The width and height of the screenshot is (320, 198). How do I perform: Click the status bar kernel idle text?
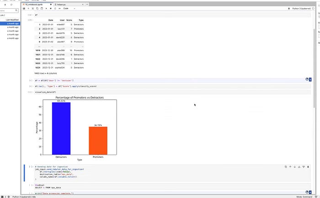24,197
